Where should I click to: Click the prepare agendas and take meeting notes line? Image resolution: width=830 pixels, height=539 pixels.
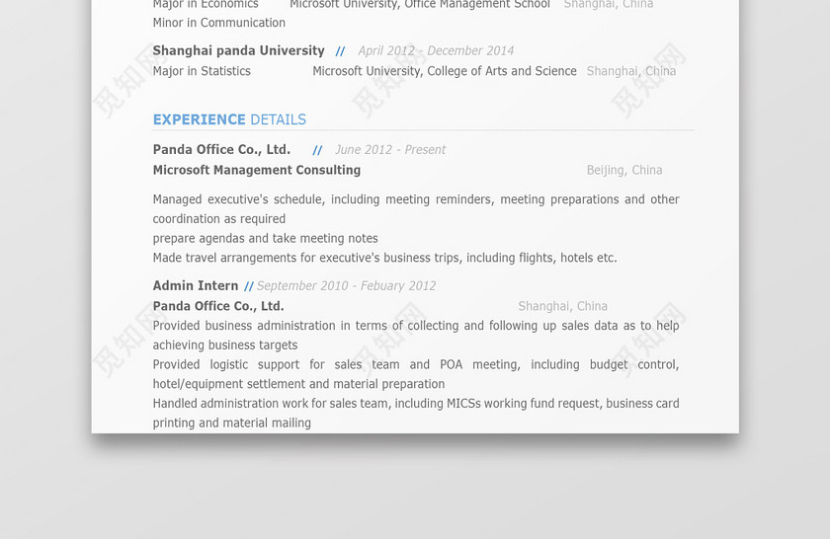265,239
